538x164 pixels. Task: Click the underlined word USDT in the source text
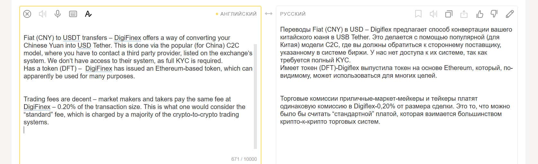pos(71,38)
